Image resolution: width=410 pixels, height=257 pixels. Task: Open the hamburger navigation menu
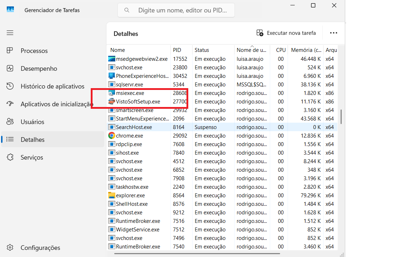click(x=10, y=33)
